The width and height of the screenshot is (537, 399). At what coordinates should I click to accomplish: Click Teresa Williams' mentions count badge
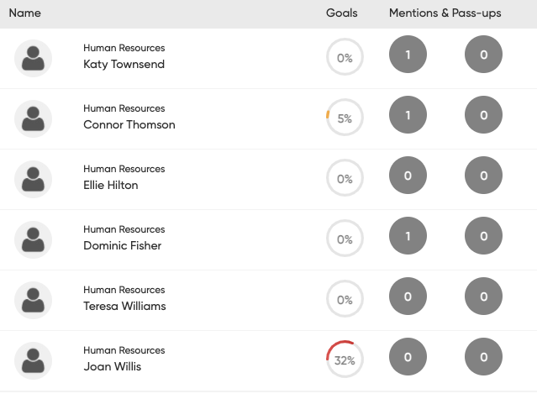point(408,297)
